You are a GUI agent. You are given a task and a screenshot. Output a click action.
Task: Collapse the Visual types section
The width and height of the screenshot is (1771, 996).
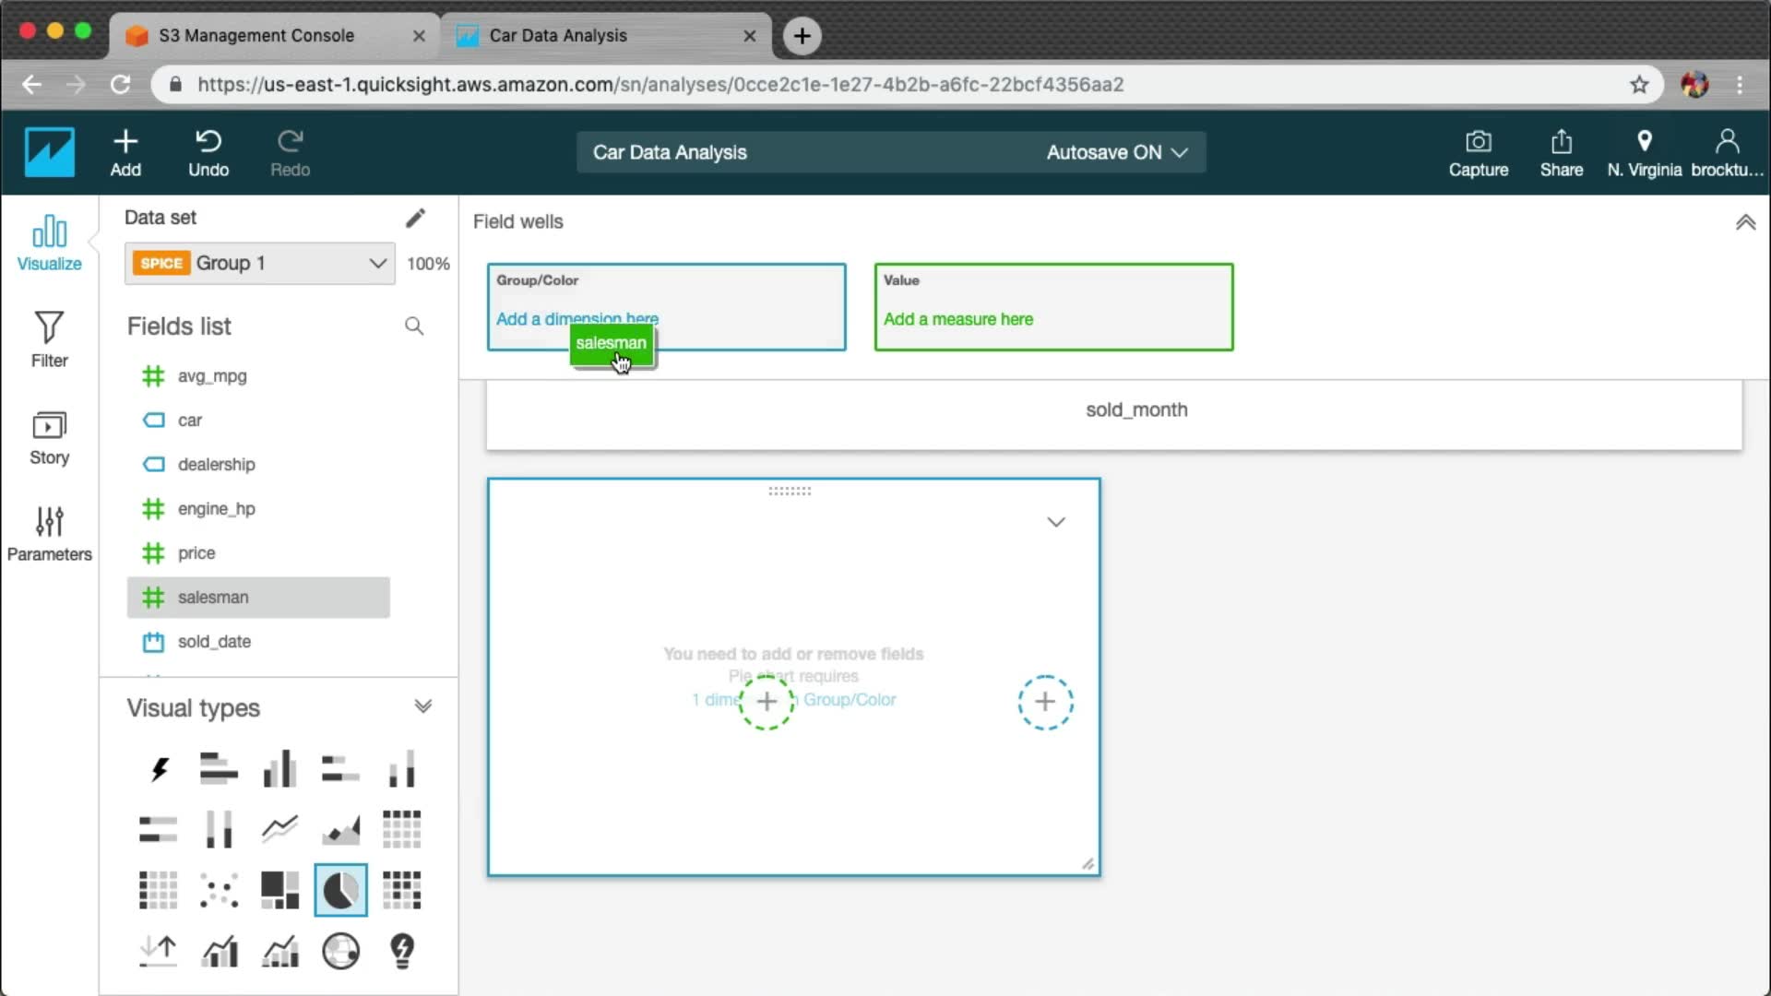[x=422, y=706]
